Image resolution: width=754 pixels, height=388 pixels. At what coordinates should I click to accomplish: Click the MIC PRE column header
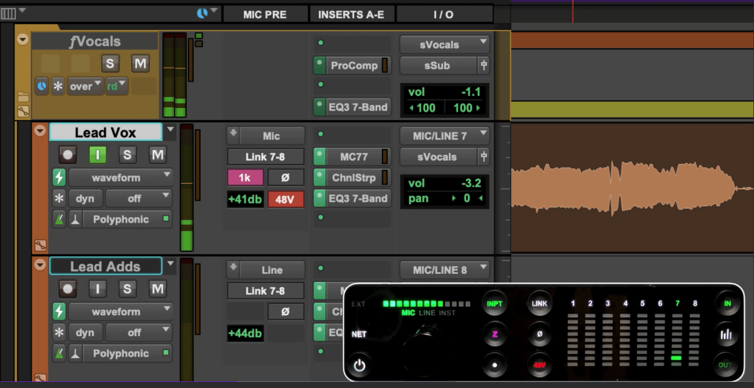pyautogui.click(x=265, y=15)
